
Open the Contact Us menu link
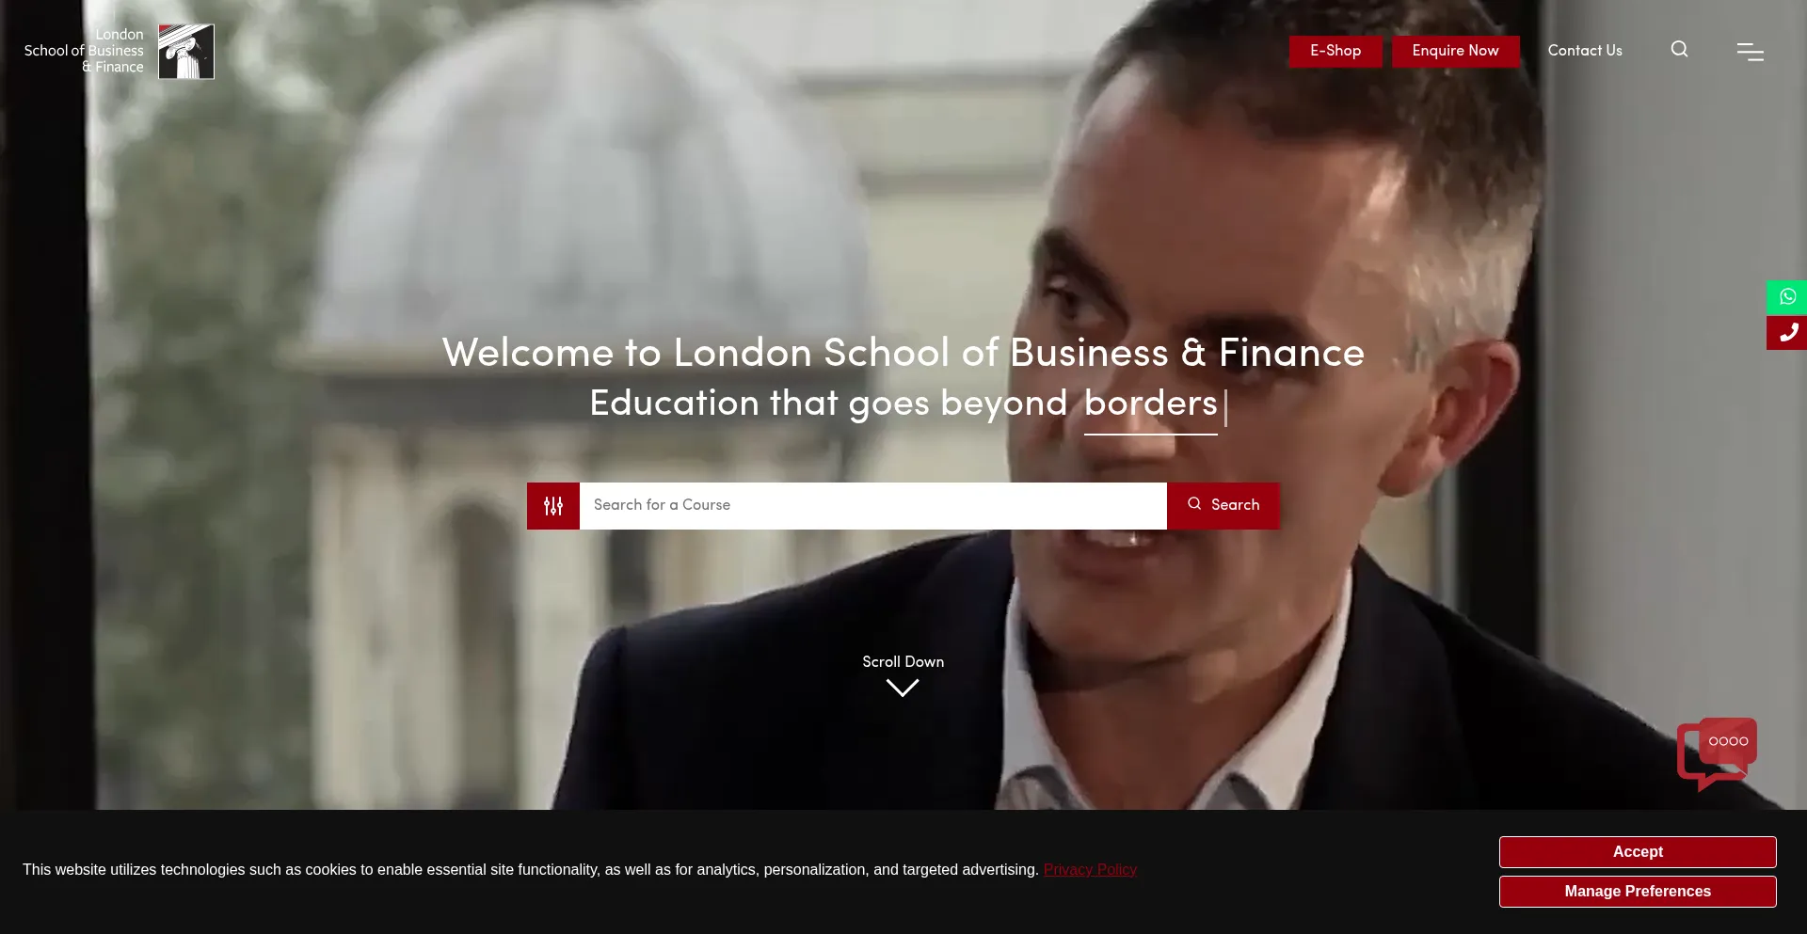[x=1585, y=51]
